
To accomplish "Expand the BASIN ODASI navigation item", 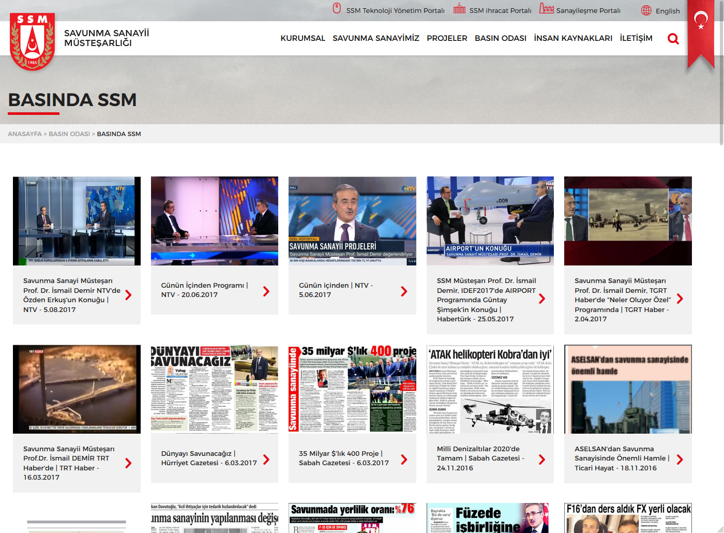I will point(500,38).
